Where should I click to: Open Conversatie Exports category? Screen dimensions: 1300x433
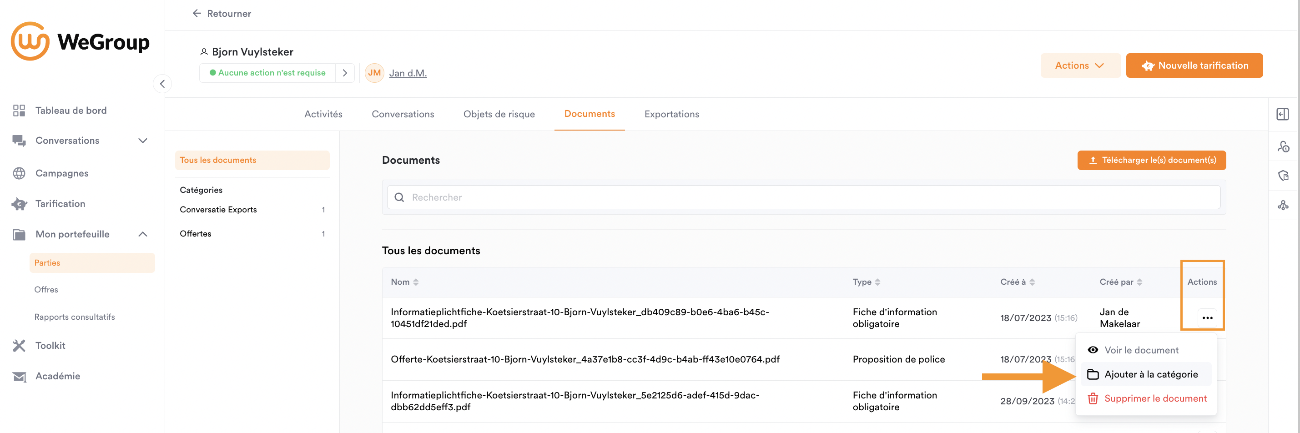point(252,209)
